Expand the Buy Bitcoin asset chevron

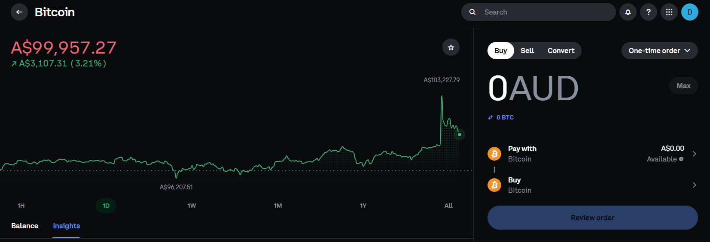[695, 185]
